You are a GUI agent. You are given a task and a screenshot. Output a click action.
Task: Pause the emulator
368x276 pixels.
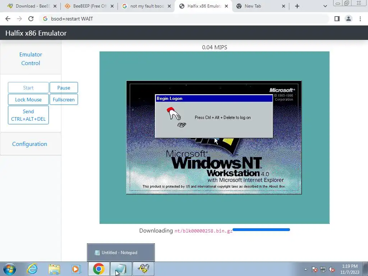(x=64, y=88)
